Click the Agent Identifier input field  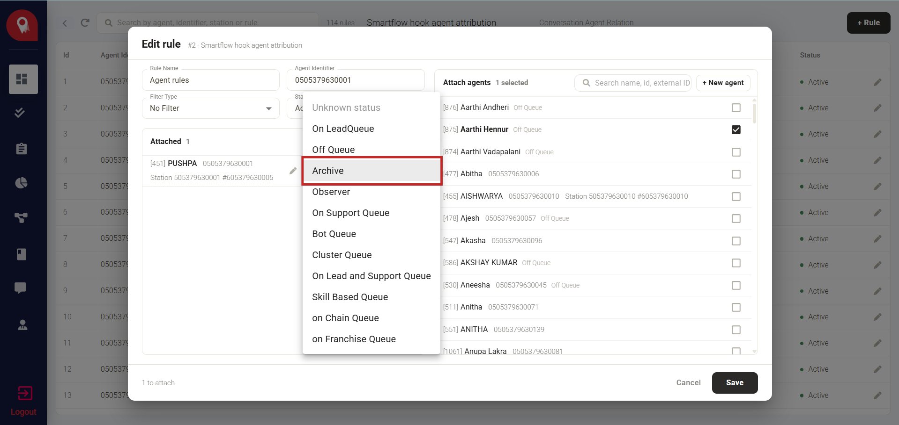[356, 80]
